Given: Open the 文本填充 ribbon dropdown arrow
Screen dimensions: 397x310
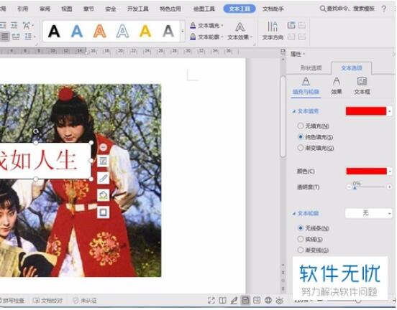Looking at the screenshot, I should 222,26.
